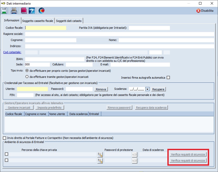Click the 'Recupera data scadenza' button

pyautogui.click(x=151, y=108)
